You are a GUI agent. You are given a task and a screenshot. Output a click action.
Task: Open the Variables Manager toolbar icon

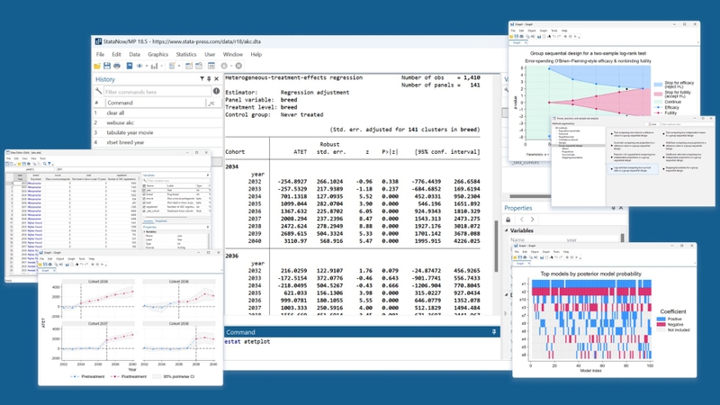pyautogui.click(x=211, y=66)
